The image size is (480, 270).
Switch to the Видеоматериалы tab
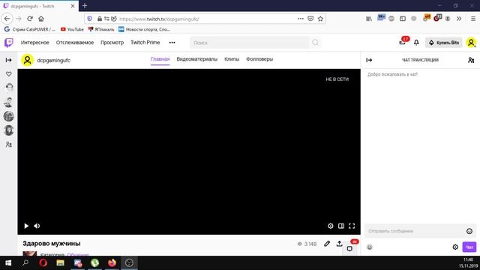196,59
